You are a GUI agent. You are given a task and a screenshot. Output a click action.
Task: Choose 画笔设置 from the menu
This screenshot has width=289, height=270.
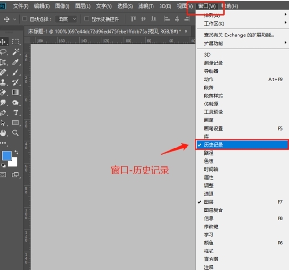(x=213, y=128)
